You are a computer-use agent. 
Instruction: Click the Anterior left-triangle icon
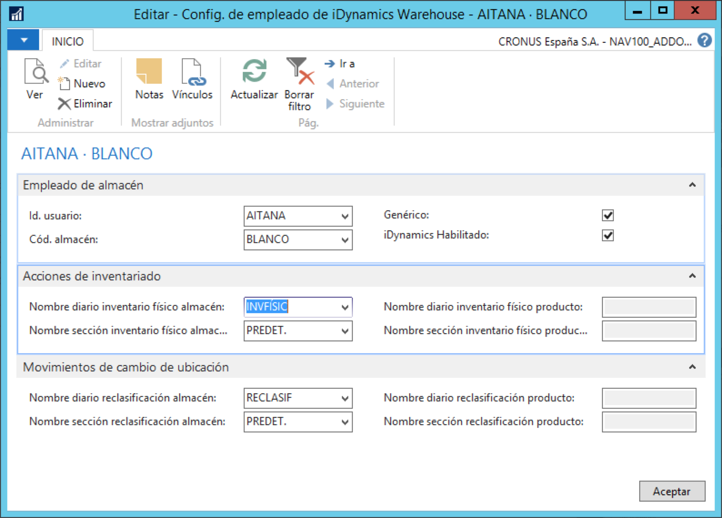point(331,84)
